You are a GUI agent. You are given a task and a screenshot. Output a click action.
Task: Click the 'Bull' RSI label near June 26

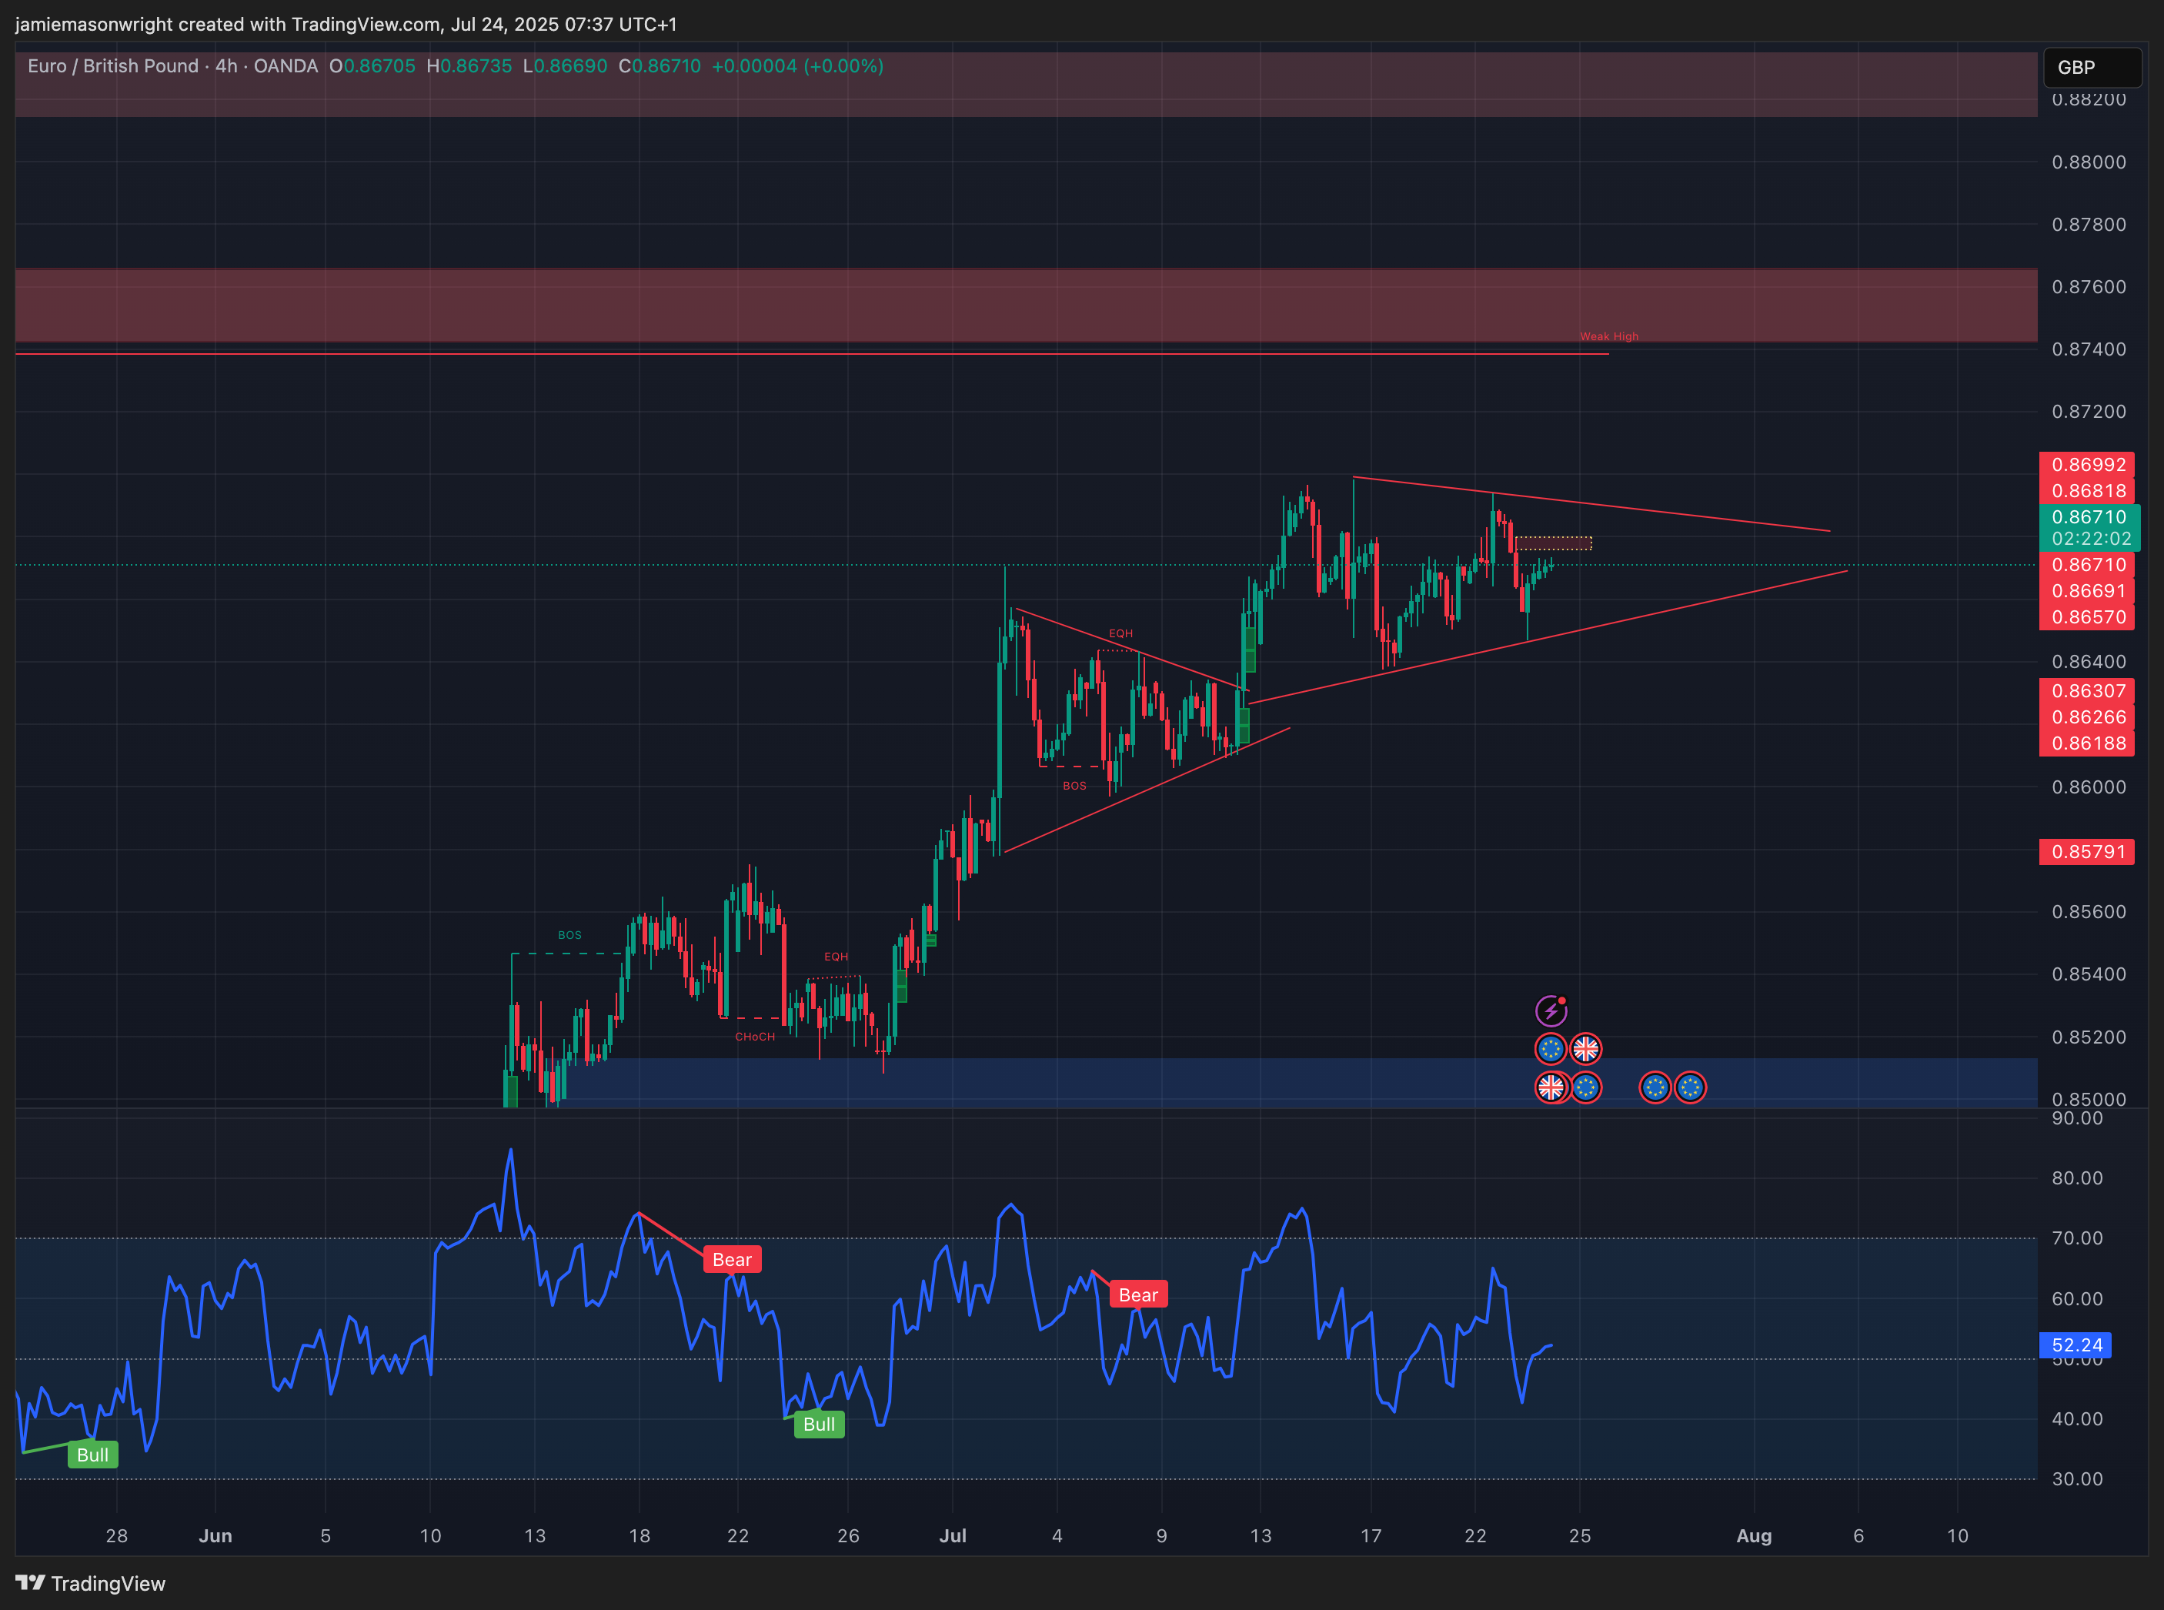click(x=819, y=1424)
